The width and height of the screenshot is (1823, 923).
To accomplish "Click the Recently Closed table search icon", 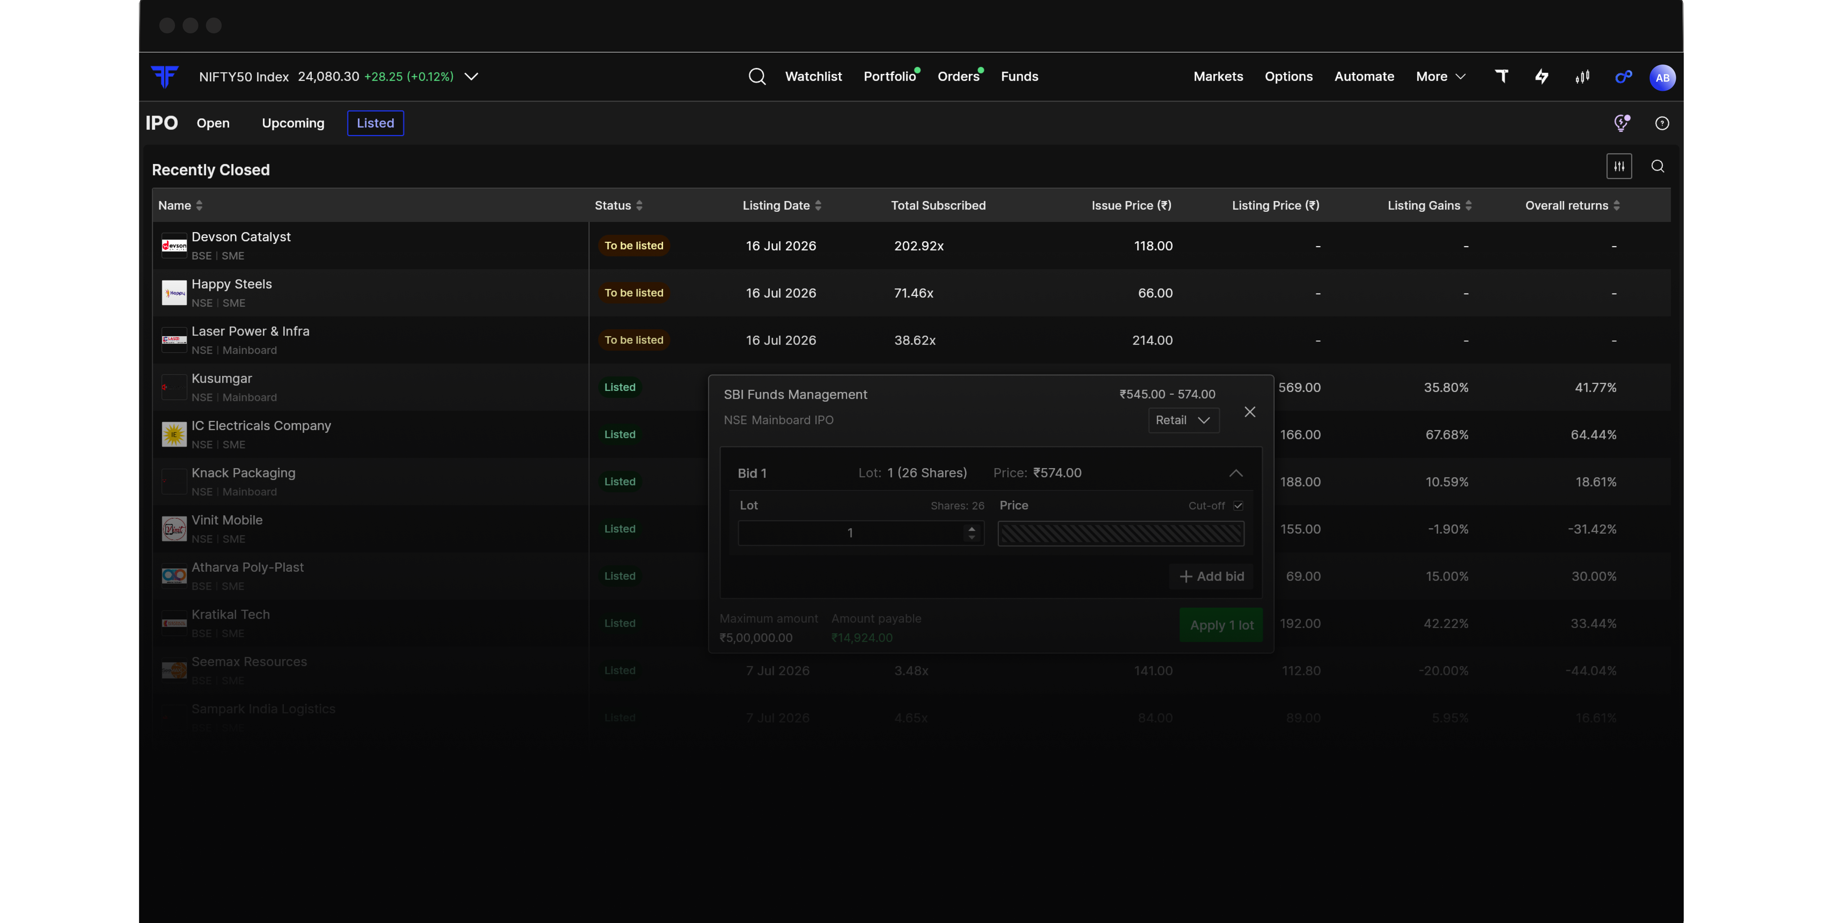I will pyautogui.click(x=1657, y=166).
